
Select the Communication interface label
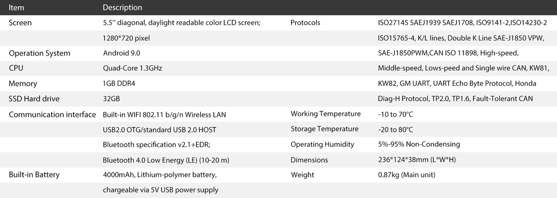(x=52, y=114)
